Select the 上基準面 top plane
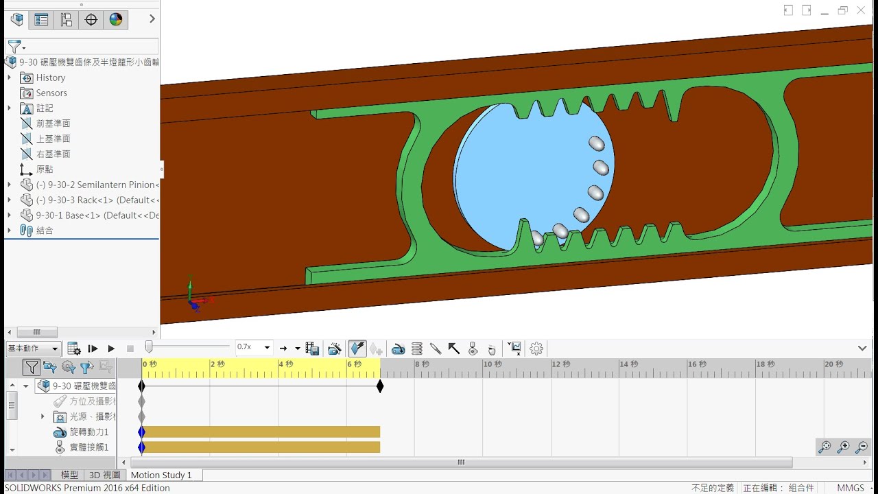 pyautogui.click(x=53, y=139)
